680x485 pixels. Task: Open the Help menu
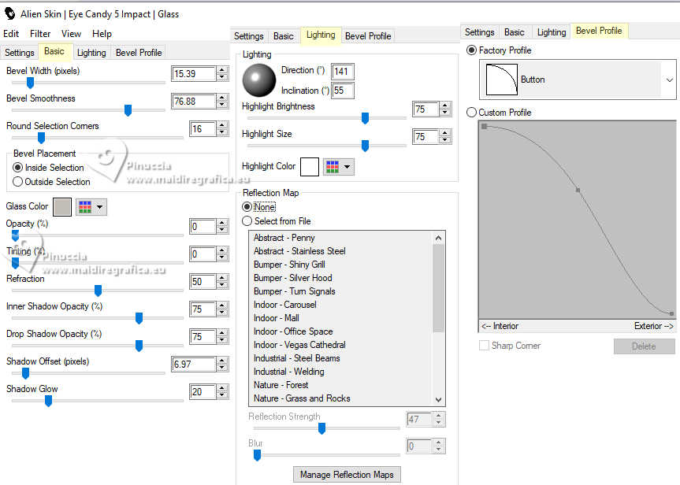pos(102,34)
